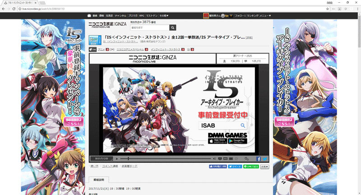Click the reload arrow icon in player bar
Screen dimensions: 361x195
point(236,159)
